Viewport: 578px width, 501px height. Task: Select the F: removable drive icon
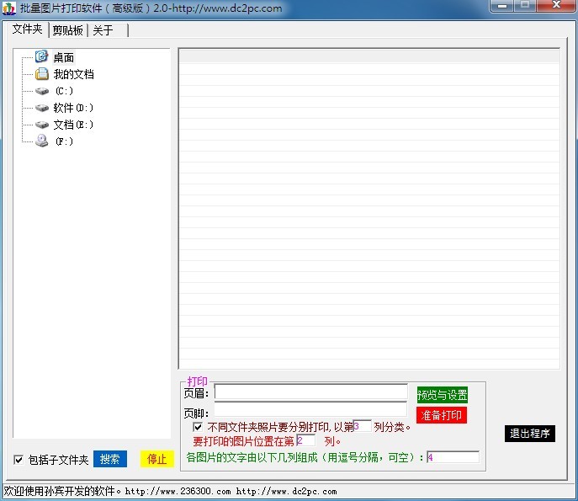(41, 141)
